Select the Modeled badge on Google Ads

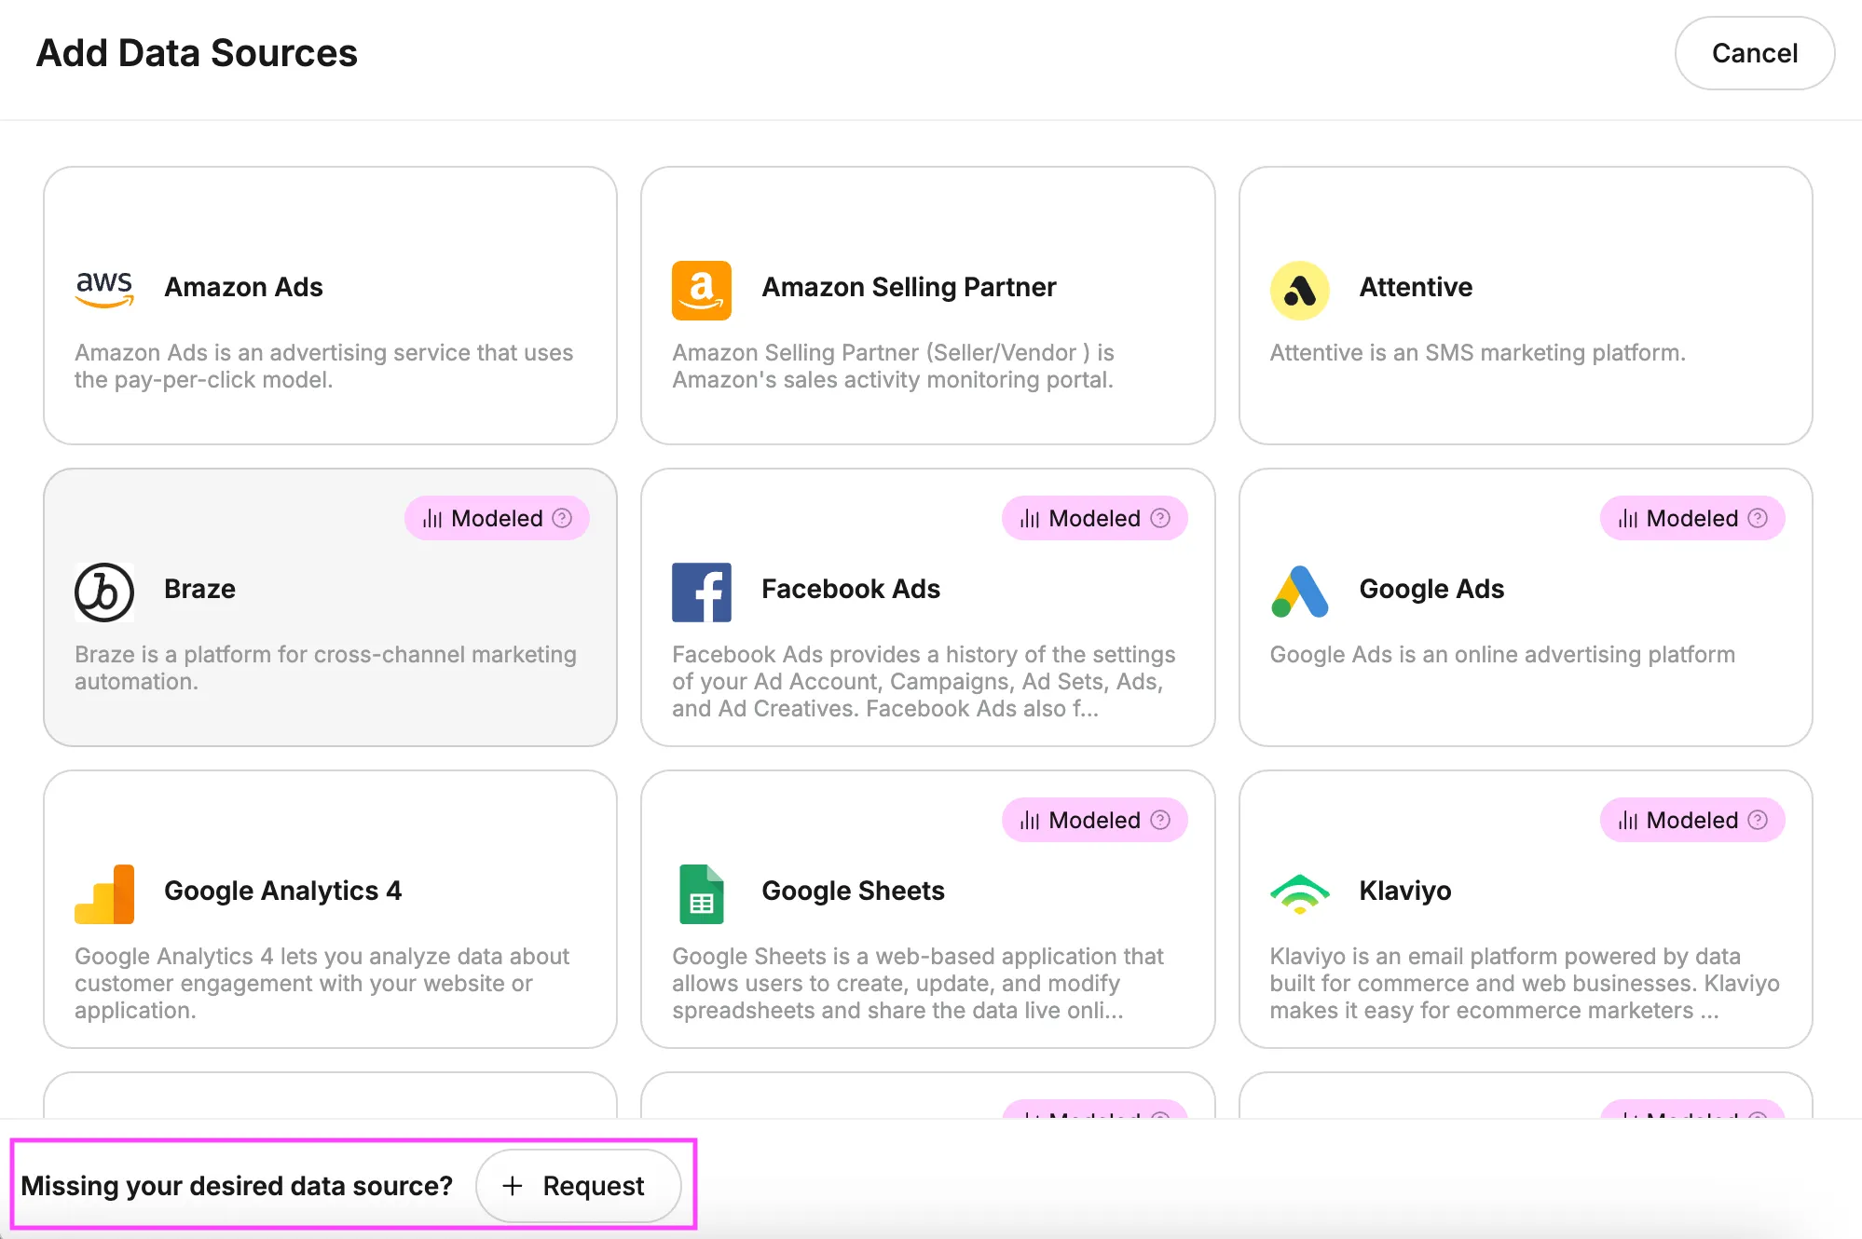point(1691,518)
